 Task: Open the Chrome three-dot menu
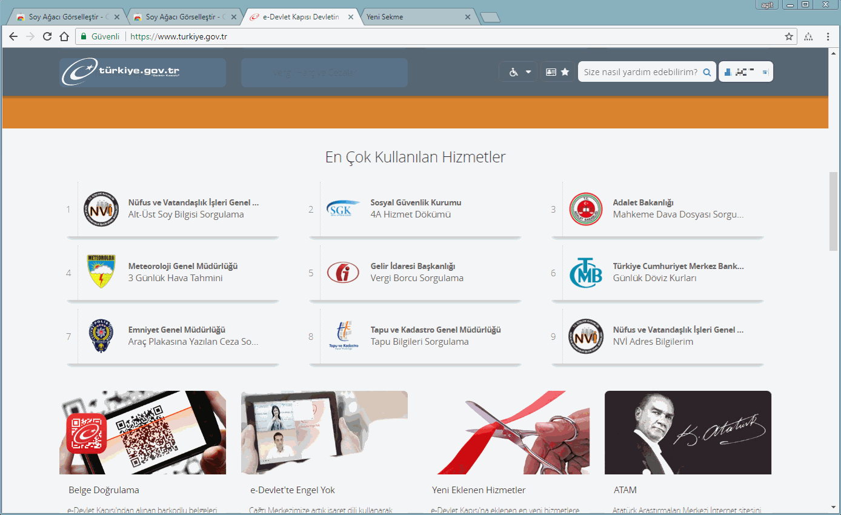click(x=828, y=36)
